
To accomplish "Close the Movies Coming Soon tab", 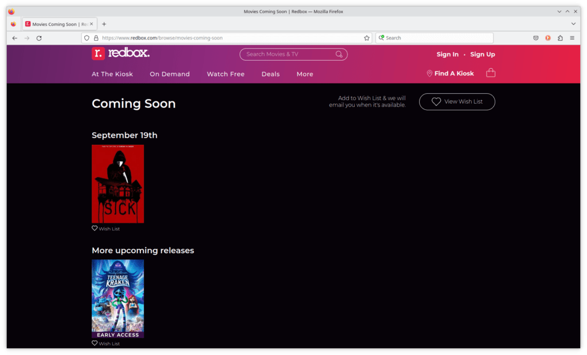I will click(x=91, y=24).
